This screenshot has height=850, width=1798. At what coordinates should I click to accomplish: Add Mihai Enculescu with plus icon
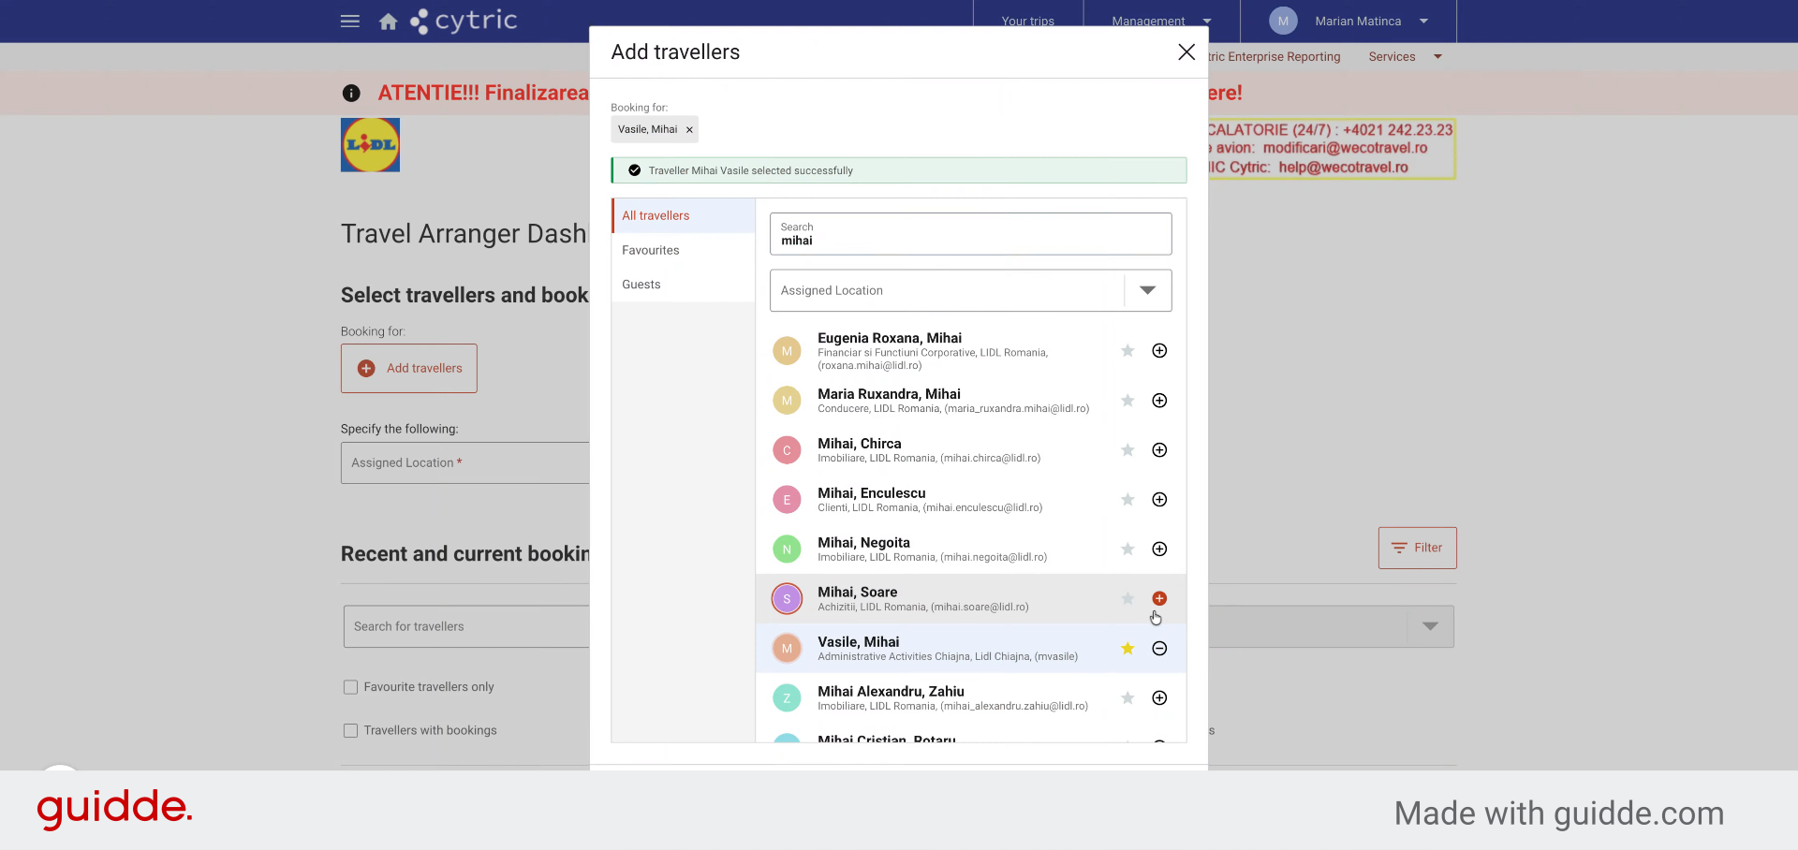coord(1159,500)
